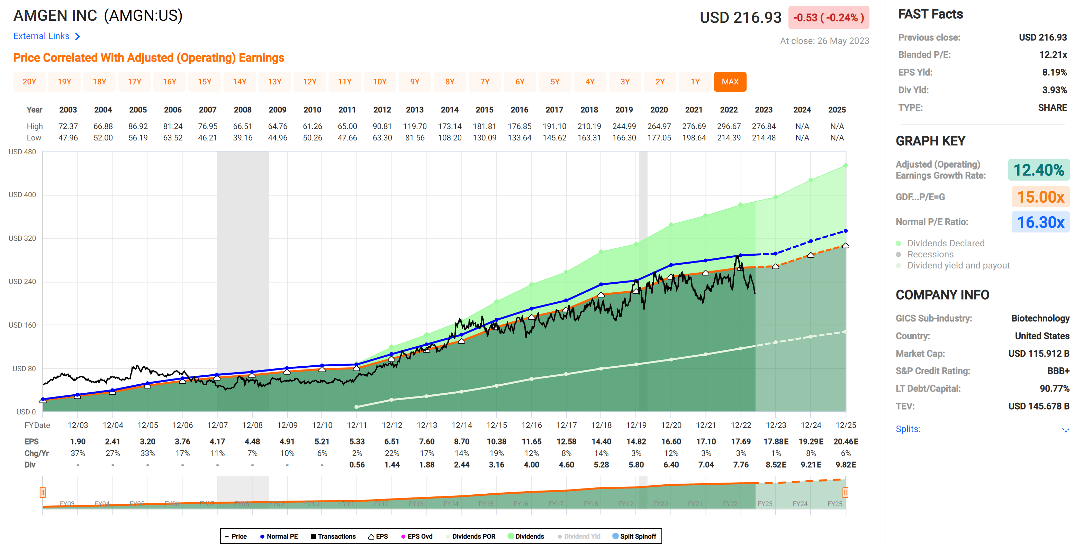This screenshot has width=1074, height=549.
Task: Switch to the 10Y timeframe
Action: pos(380,82)
